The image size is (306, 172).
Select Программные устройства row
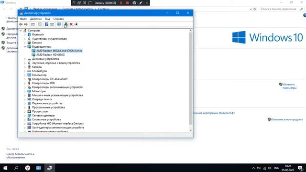pos(48,107)
